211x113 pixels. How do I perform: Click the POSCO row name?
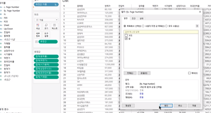coord(80,47)
